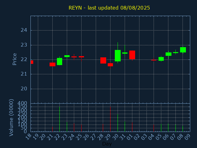Click the day axis label 31
Screen dimensions: 197x148
pyautogui.click(x=123, y=137)
